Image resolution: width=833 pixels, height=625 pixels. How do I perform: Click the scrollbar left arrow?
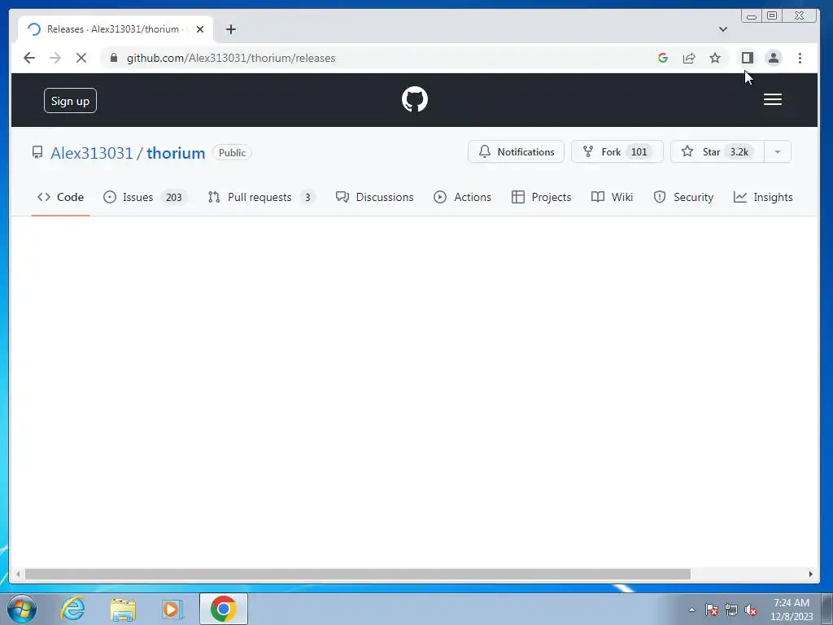pyautogui.click(x=18, y=574)
